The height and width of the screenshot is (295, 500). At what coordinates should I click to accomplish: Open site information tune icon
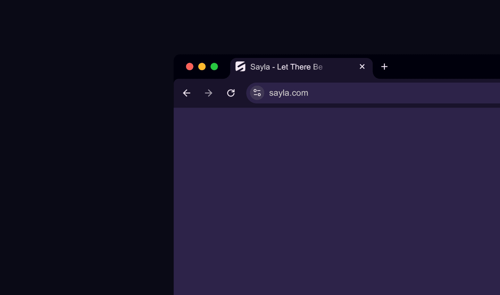257,93
